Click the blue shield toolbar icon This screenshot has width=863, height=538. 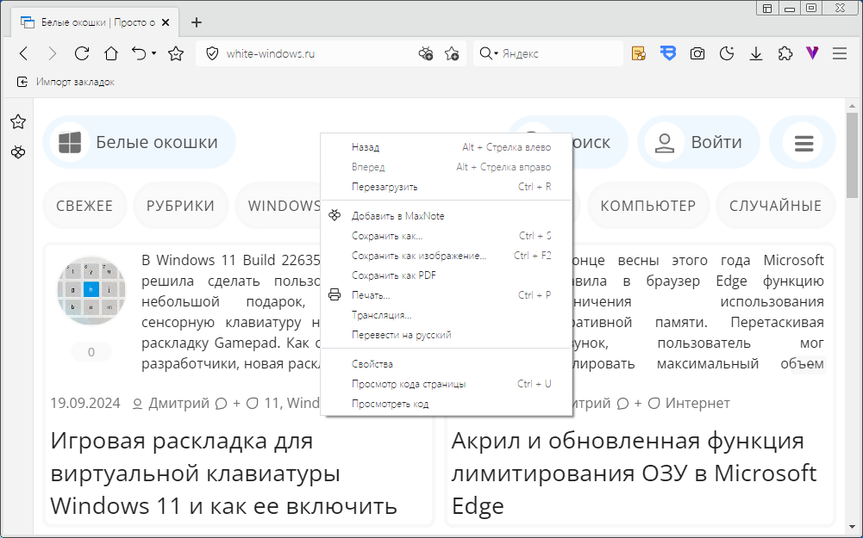[x=668, y=53]
